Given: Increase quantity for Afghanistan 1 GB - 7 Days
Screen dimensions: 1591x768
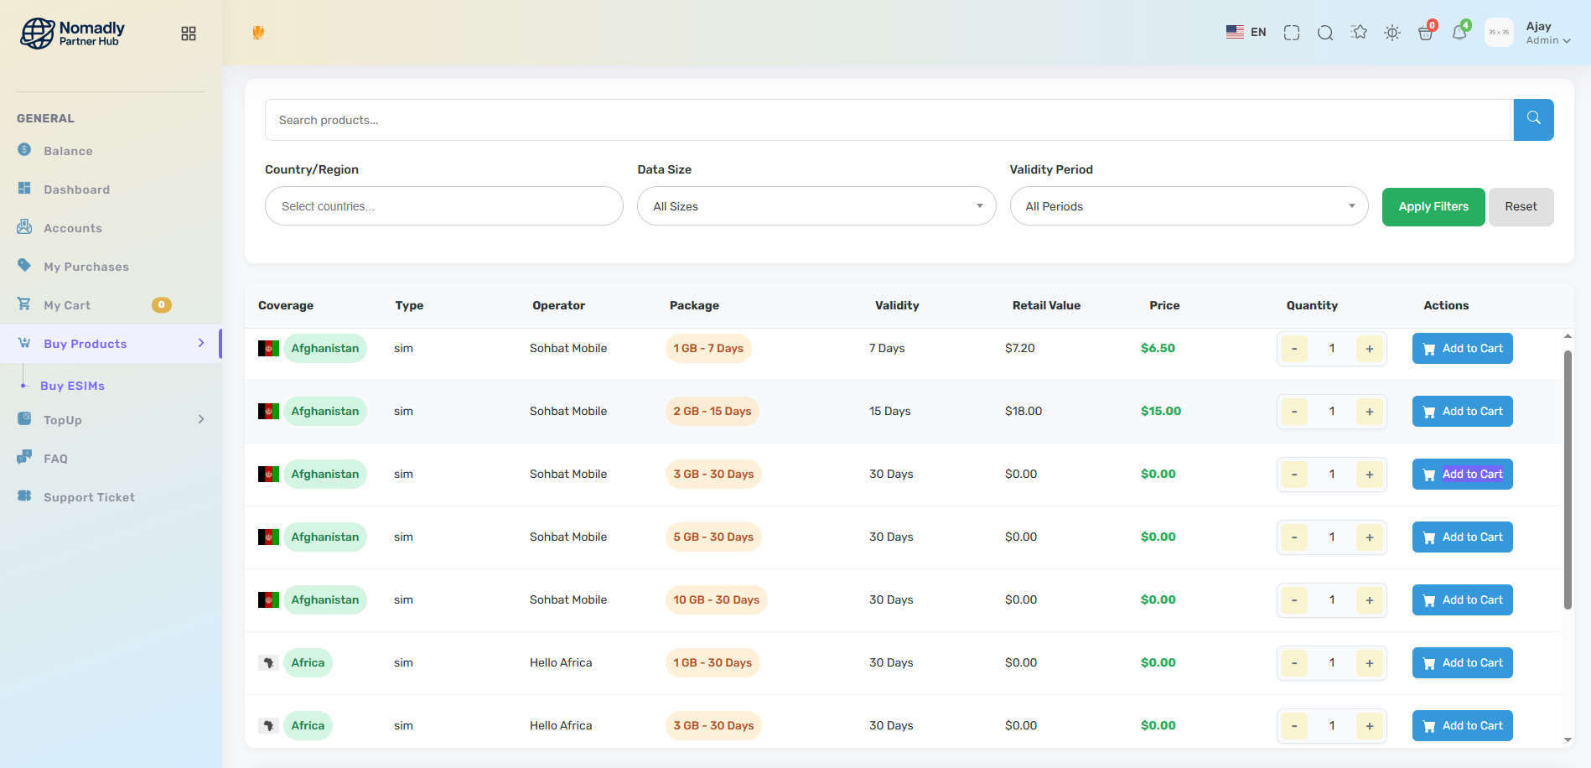Looking at the screenshot, I should tap(1369, 349).
